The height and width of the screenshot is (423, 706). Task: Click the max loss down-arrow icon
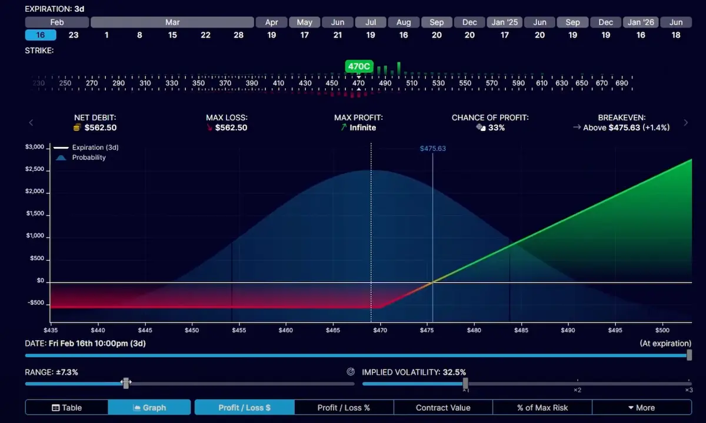coord(209,127)
